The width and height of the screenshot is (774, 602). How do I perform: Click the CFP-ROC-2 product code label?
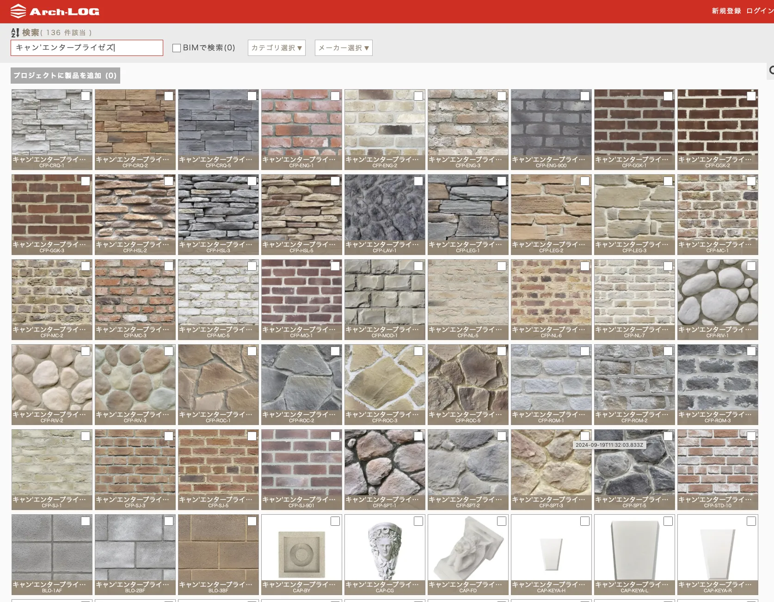(x=301, y=420)
